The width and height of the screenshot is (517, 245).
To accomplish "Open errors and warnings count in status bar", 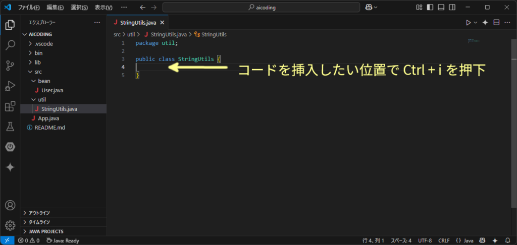I will pos(29,241).
